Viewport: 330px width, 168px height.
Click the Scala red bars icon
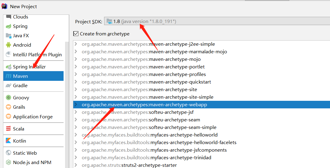point(8,128)
